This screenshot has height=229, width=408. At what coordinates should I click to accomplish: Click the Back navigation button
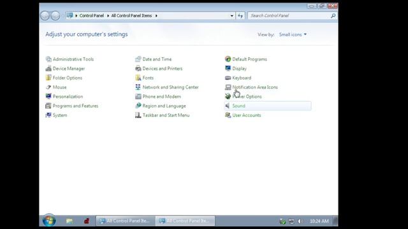[x=45, y=16]
